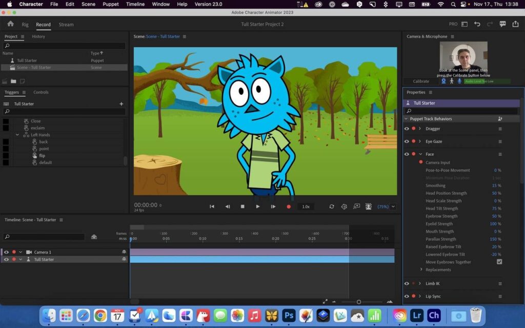Click the refresh scene icon

(x=332, y=207)
